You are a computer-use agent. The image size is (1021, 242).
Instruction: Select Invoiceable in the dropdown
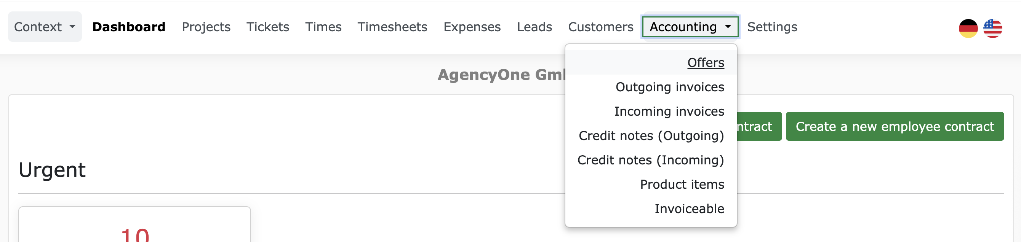(690, 209)
